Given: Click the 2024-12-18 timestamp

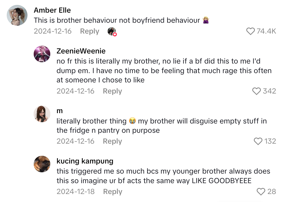Looking at the screenshot, I should 76,191.
